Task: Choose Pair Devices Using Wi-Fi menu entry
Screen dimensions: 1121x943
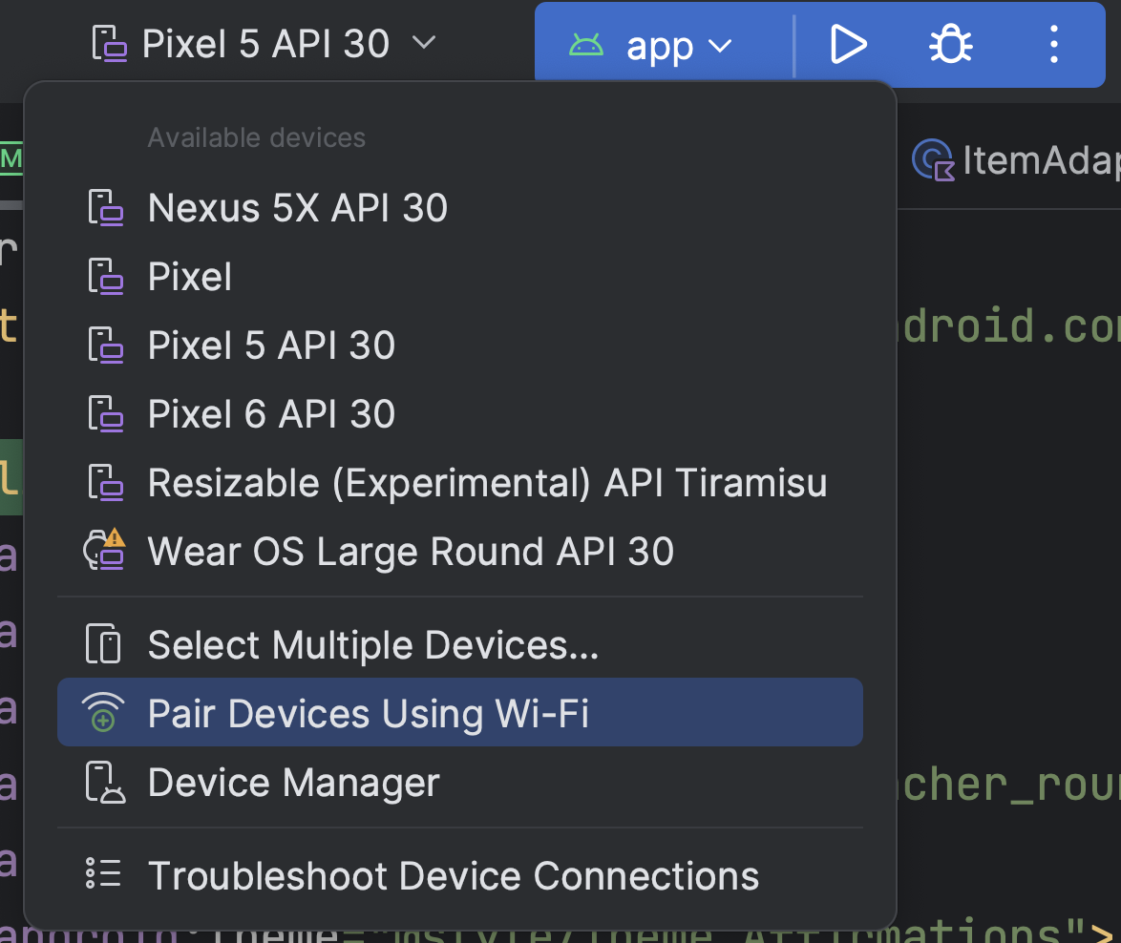Action: [x=369, y=712]
